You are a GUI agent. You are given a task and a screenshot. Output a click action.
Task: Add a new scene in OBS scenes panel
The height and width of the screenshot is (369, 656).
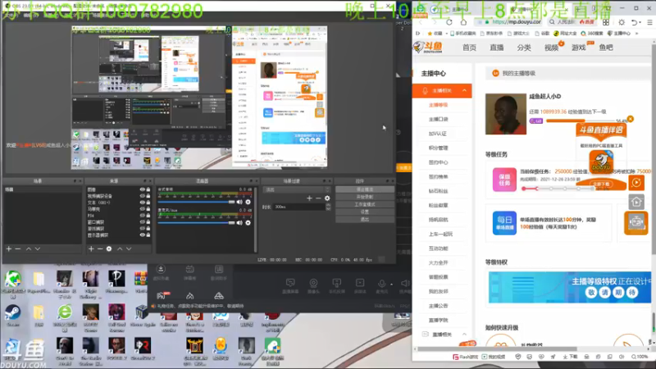pos(9,248)
